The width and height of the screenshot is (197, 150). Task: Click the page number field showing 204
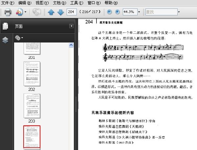click(x=72, y=12)
